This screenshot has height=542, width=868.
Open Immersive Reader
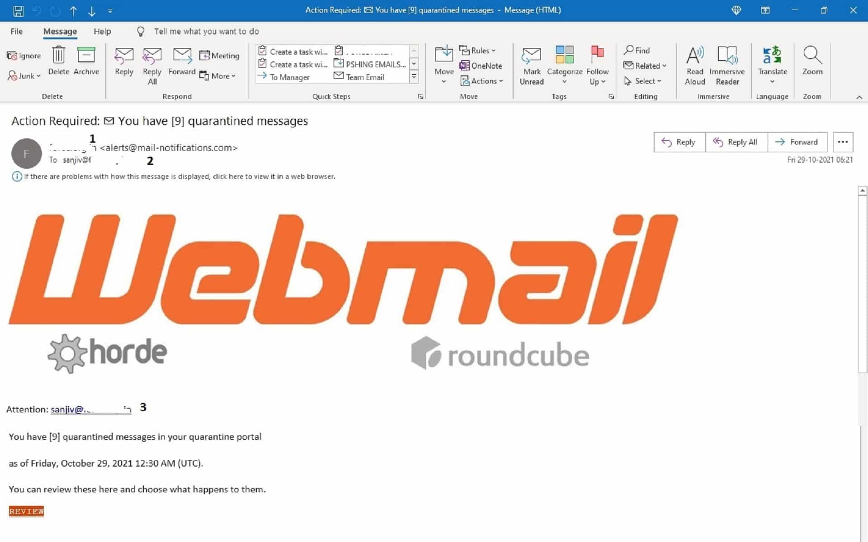click(727, 66)
